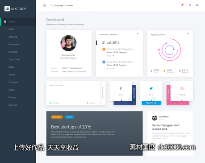Image resolution: width=205 pixels, height=163 pixels.
Task: Click the green Hired legend dot
Action: click(x=151, y=71)
